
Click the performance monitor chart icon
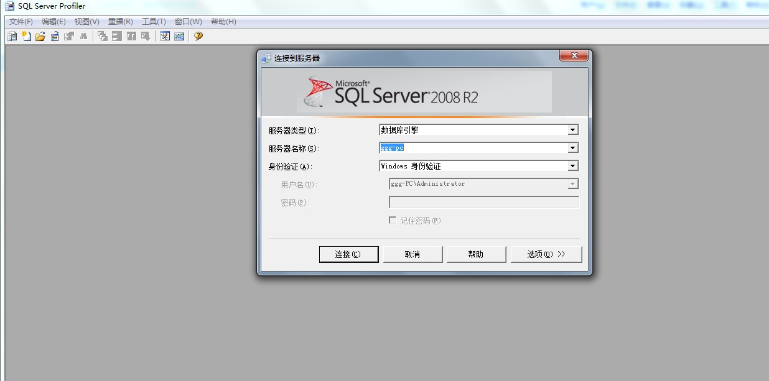(179, 35)
